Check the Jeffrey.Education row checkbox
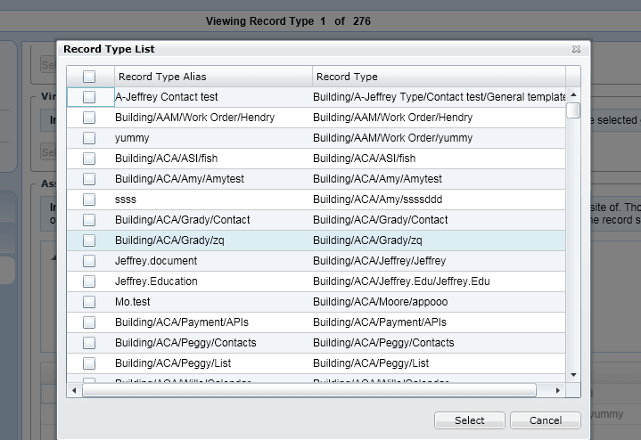This screenshot has width=641, height=440. (x=89, y=281)
